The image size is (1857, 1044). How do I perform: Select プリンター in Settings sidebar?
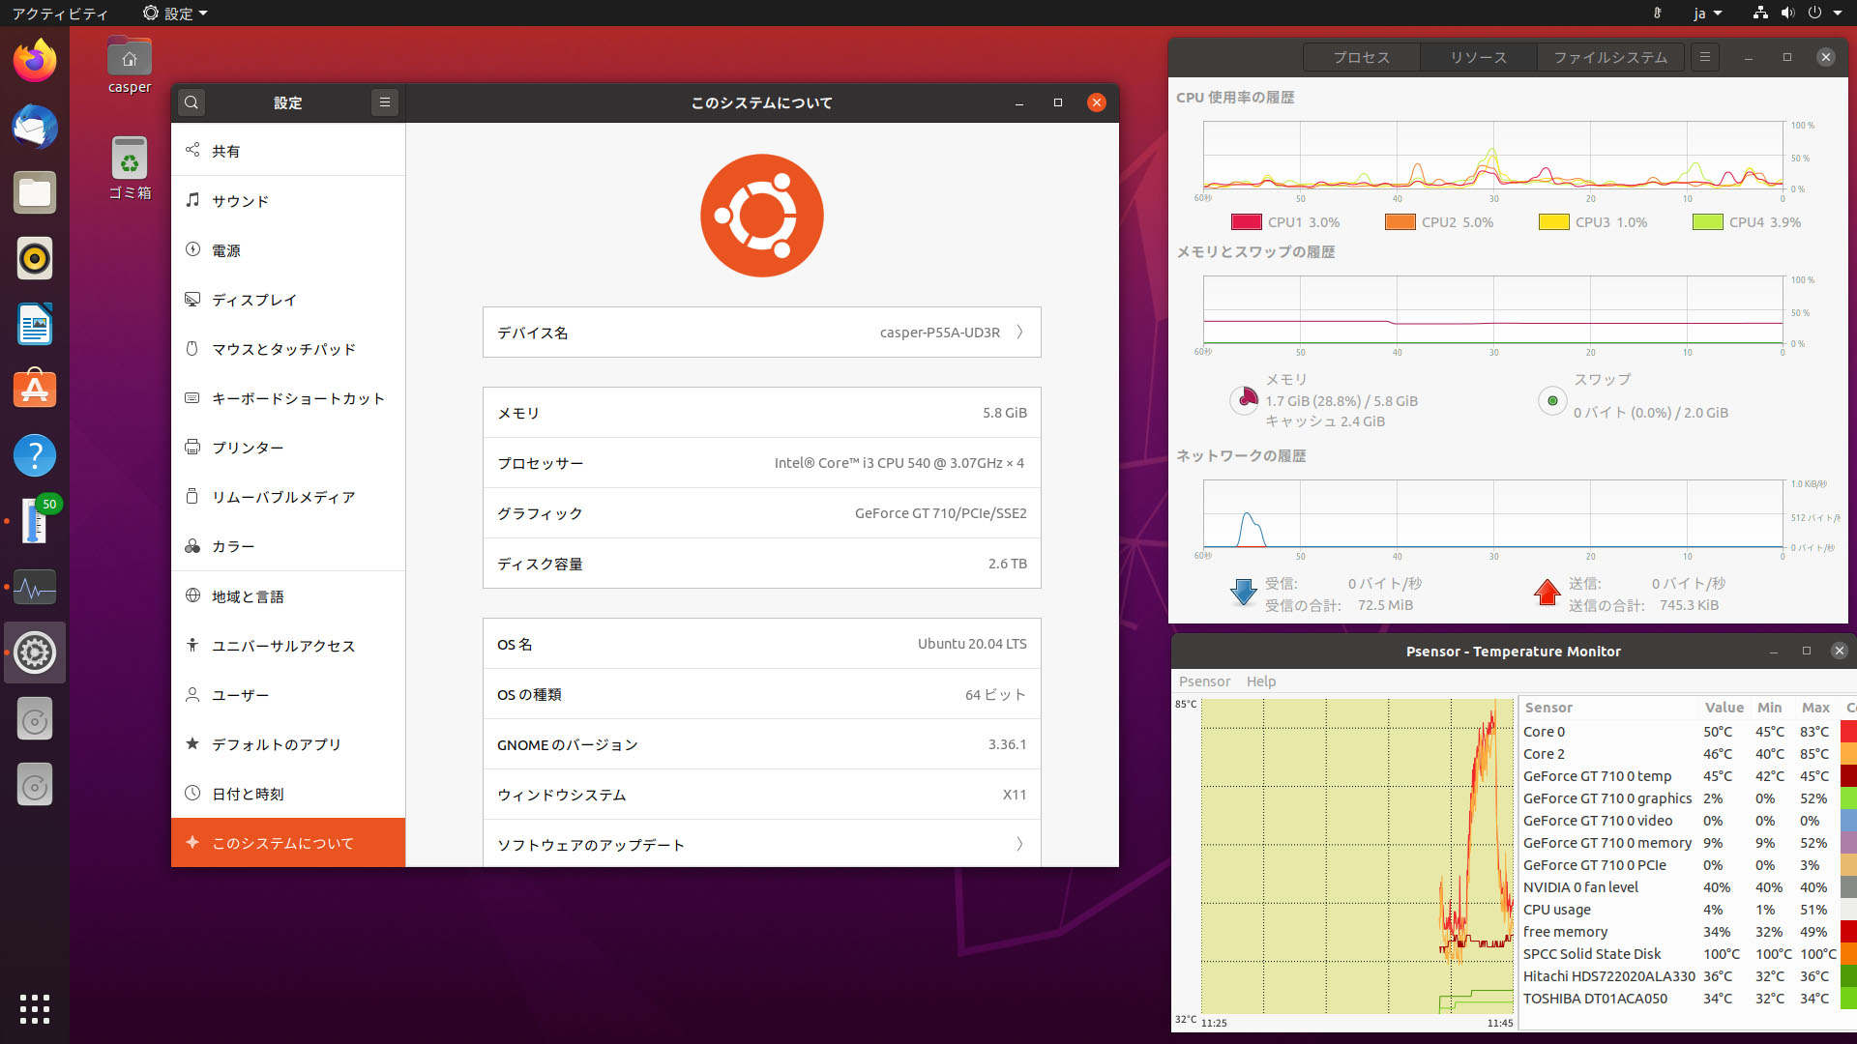coord(288,447)
